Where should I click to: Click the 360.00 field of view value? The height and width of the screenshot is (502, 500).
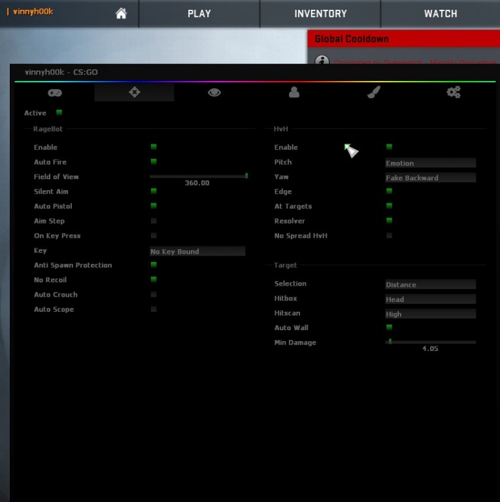(197, 183)
